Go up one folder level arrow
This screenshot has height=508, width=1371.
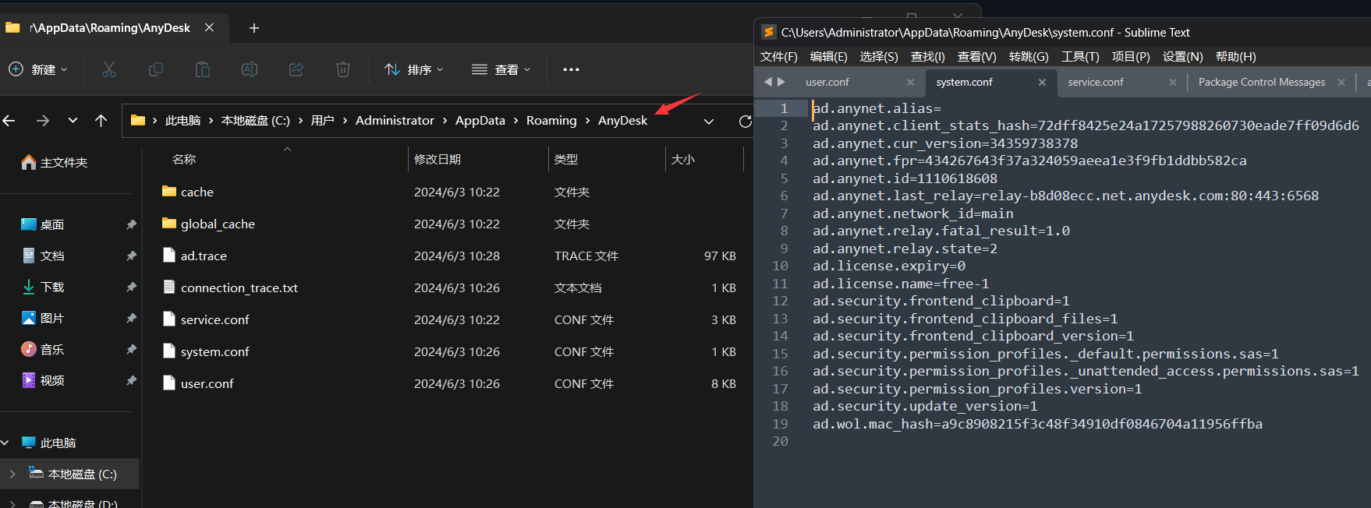tap(101, 121)
